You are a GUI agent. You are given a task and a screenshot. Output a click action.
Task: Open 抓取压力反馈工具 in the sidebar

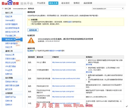(12, 32)
